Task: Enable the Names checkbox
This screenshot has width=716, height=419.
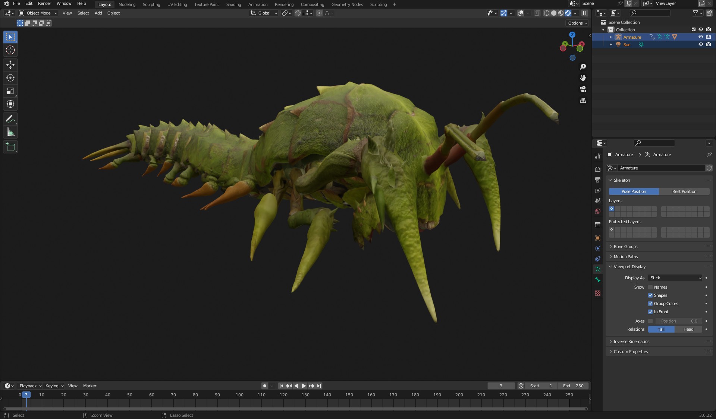Action: point(650,287)
